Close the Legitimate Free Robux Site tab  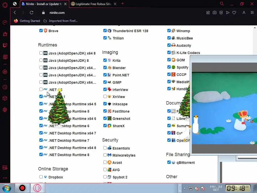tap(115, 4)
